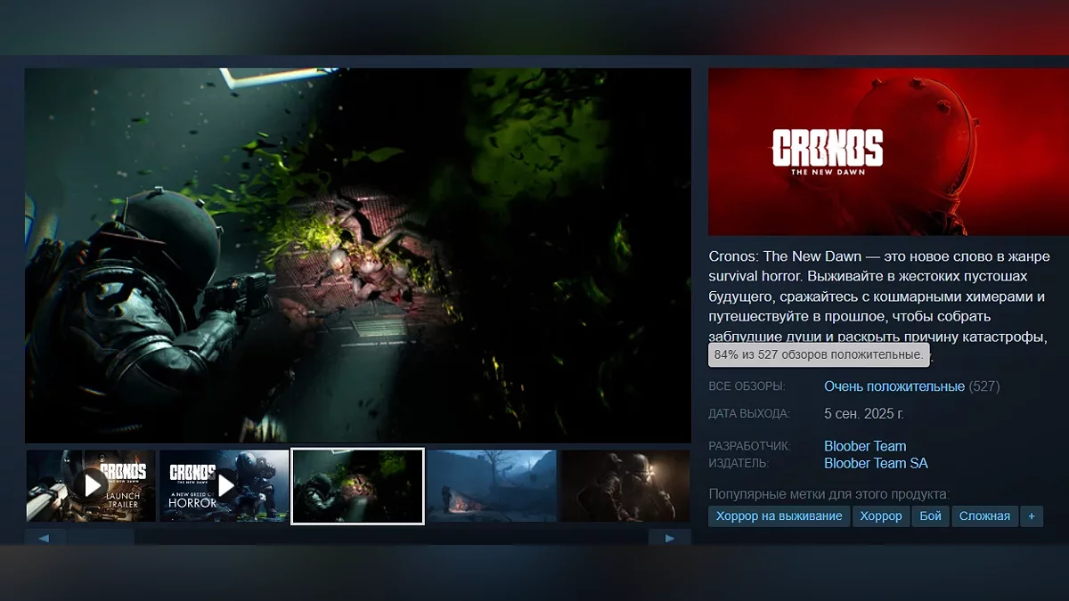Open the blue foggy landscape screenshot thumbnail
The height and width of the screenshot is (601, 1069).
492,485
